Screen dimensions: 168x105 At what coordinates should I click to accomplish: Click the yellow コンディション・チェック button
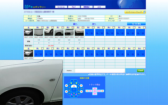[135, 12]
